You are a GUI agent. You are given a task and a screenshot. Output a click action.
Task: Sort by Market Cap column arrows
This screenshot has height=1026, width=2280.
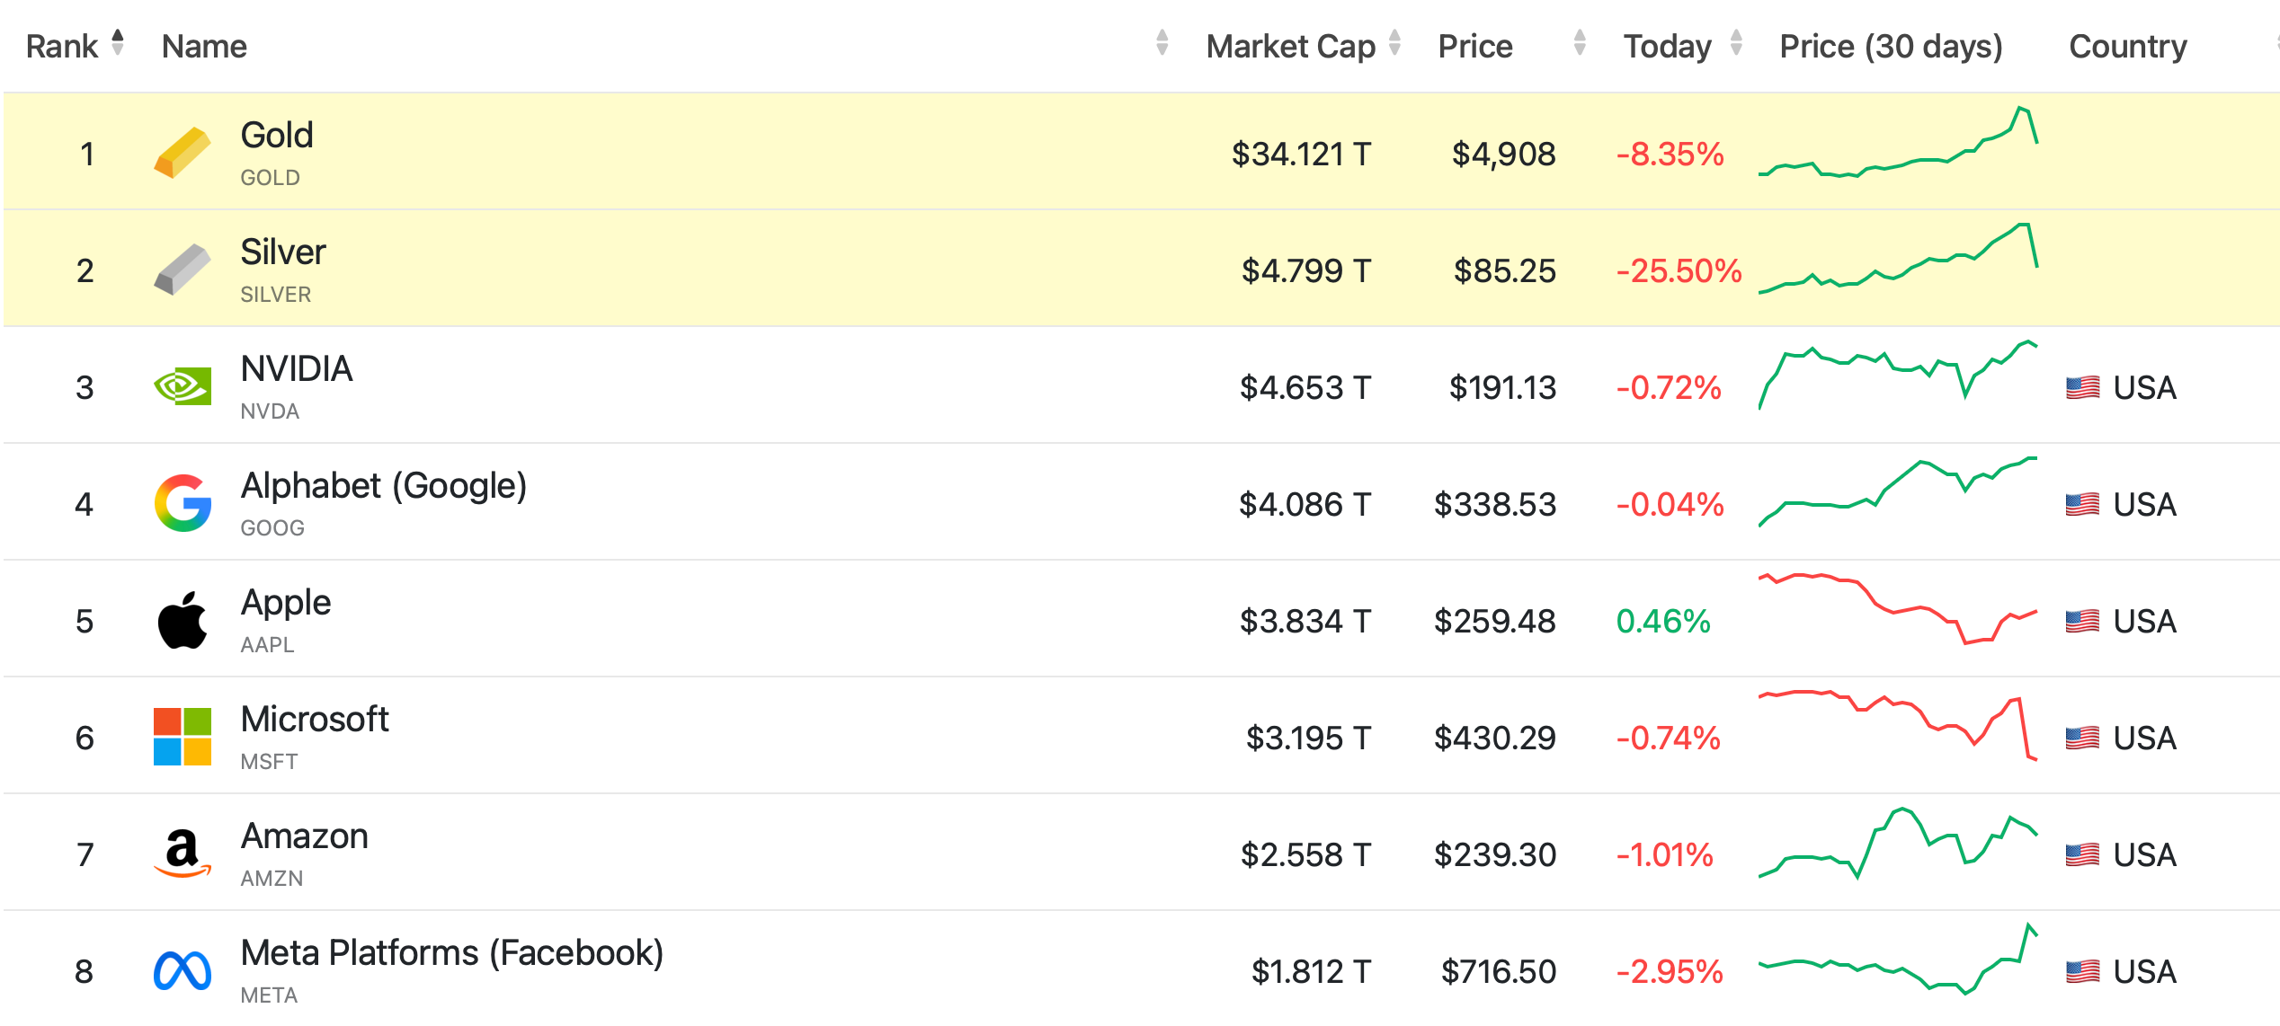(1394, 43)
